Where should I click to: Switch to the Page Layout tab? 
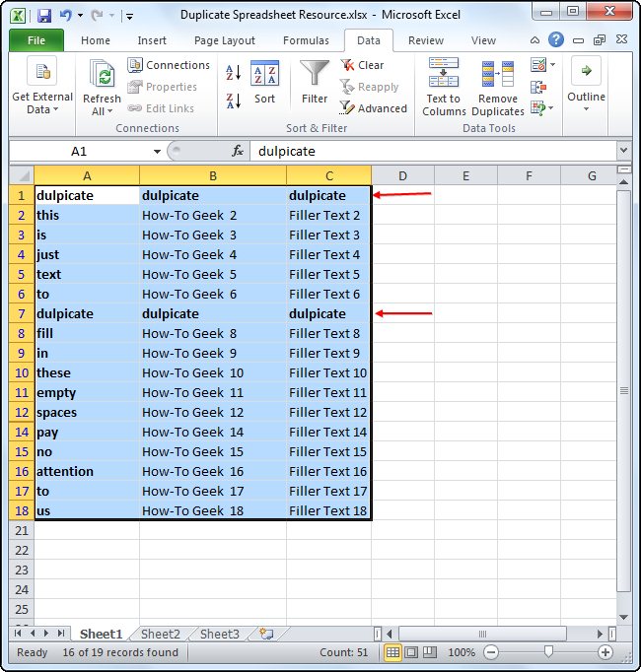click(225, 40)
